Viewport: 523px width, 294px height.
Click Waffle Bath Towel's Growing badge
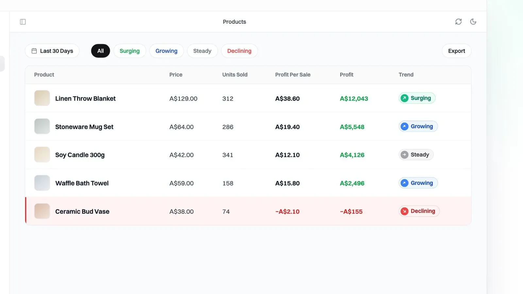(x=418, y=183)
